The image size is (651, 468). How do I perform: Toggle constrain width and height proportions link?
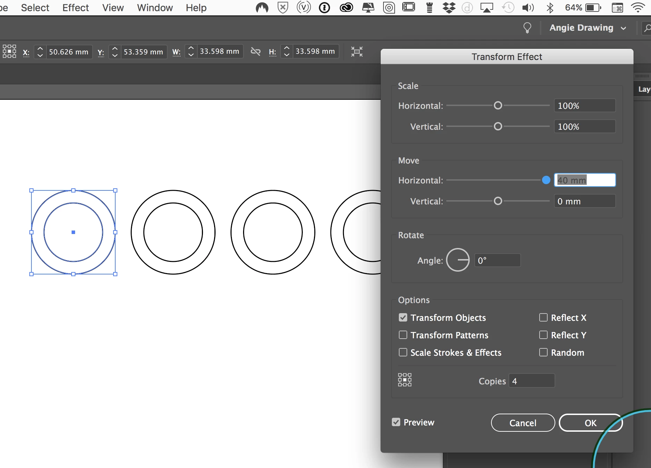click(256, 52)
